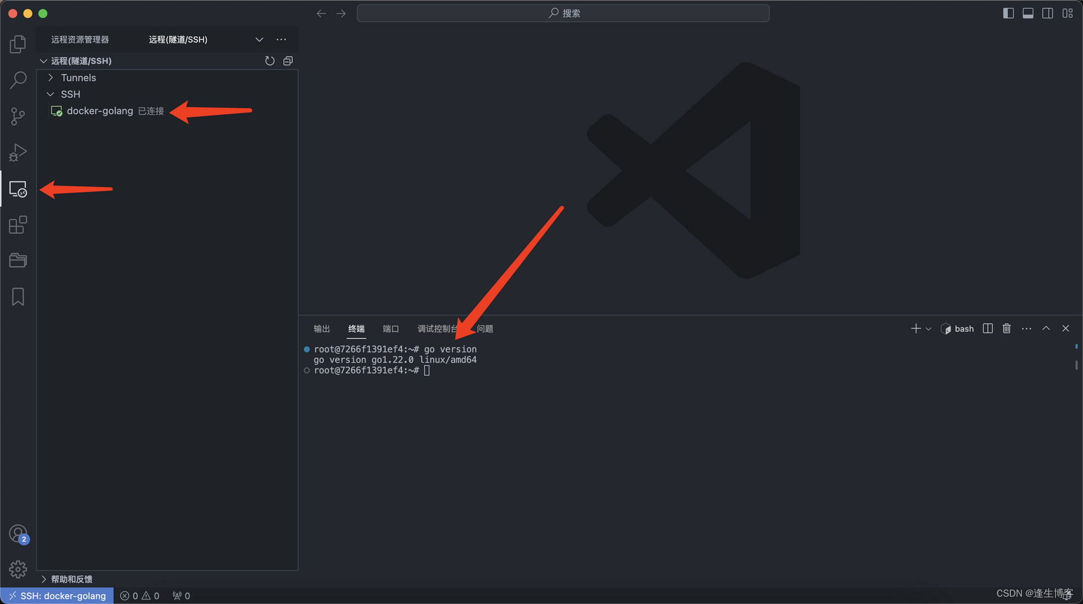Open Source Control view
The image size is (1083, 604).
18,116
